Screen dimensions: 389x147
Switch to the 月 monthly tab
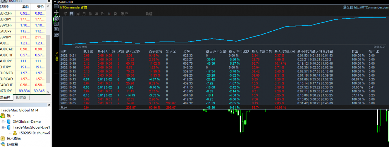[84, 14]
